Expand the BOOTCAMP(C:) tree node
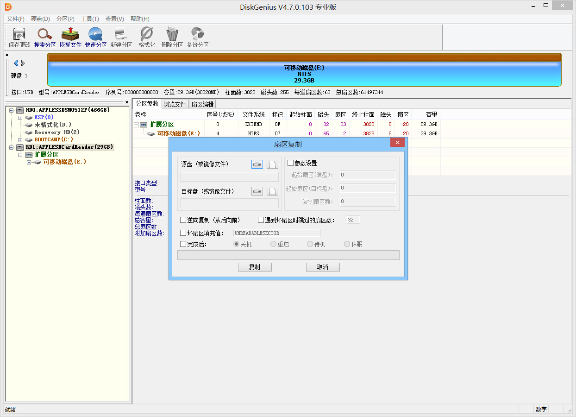This screenshot has width=576, height=417. [20, 139]
